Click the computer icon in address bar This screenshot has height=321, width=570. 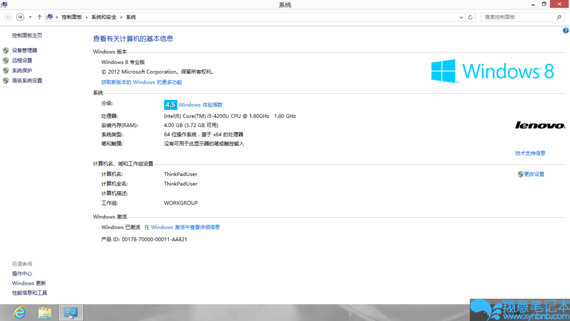point(50,17)
